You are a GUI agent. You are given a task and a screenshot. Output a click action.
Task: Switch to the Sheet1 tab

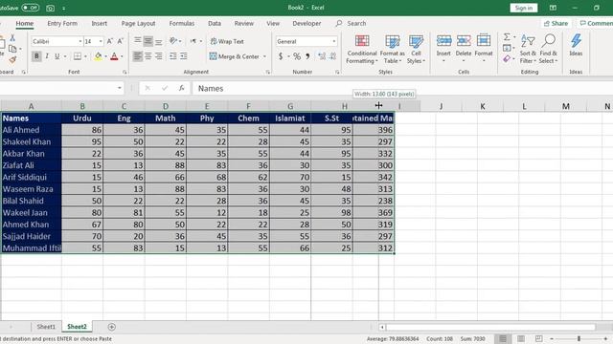click(x=46, y=327)
